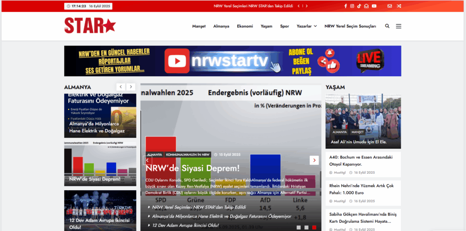This screenshot has height=231, width=466.
Task: Show next Almanya section item
Action: (x=131, y=87)
